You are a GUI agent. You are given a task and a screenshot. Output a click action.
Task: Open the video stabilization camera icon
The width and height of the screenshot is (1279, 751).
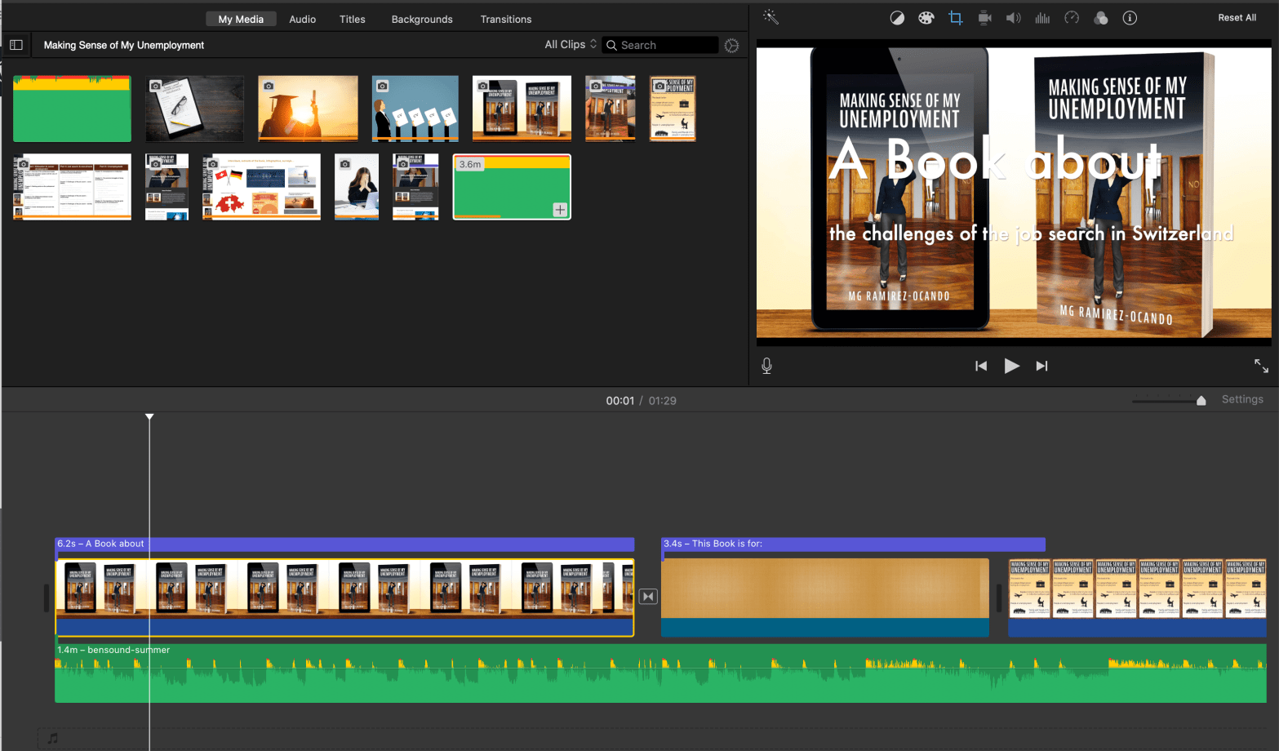point(984,18)
